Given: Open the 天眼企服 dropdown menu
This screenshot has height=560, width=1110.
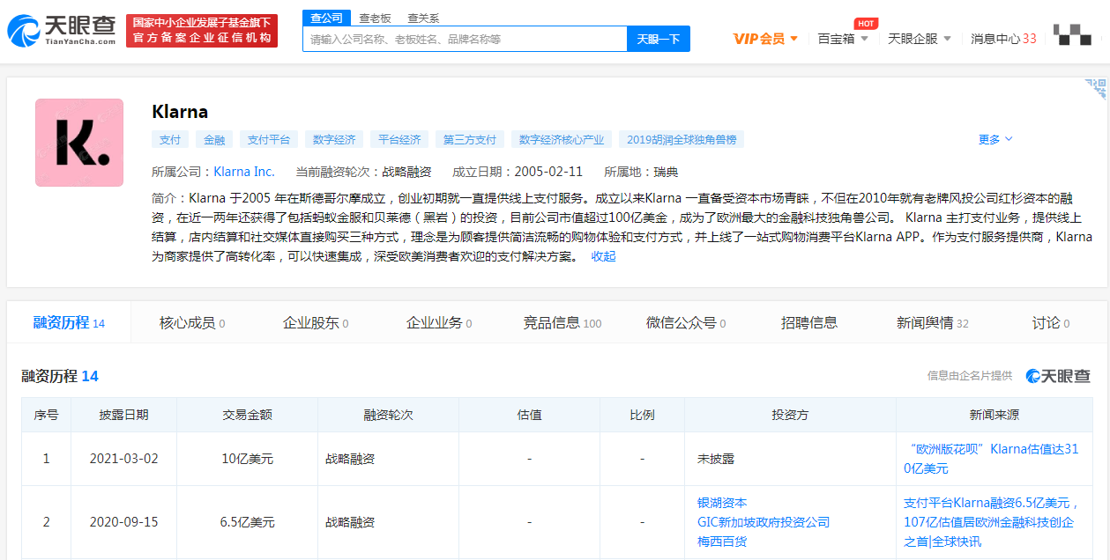Looking at the screenshot, I should point(920,39).
